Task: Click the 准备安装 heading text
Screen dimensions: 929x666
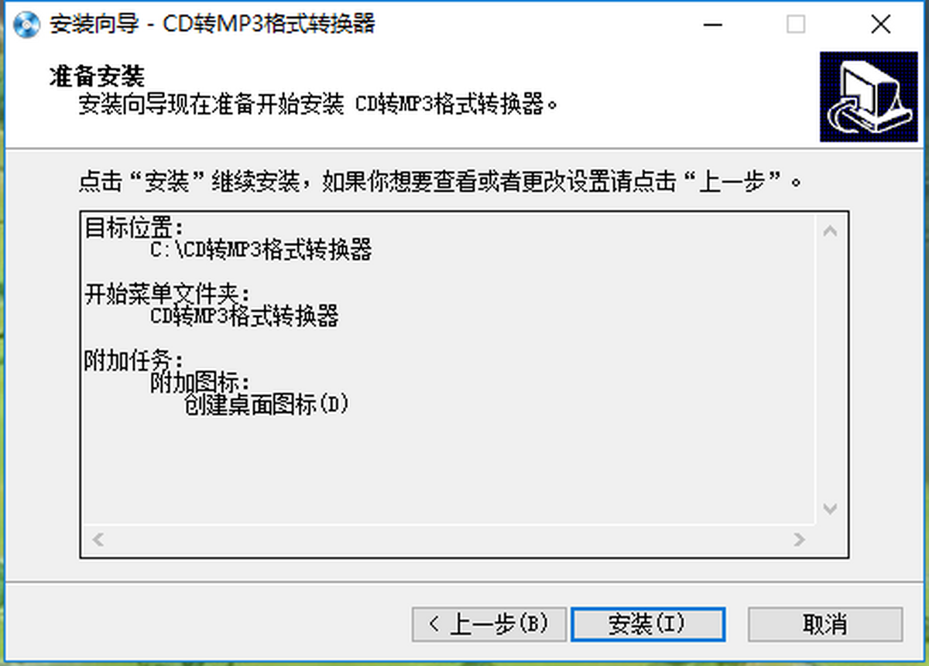Action: click(x=97, y=77)
